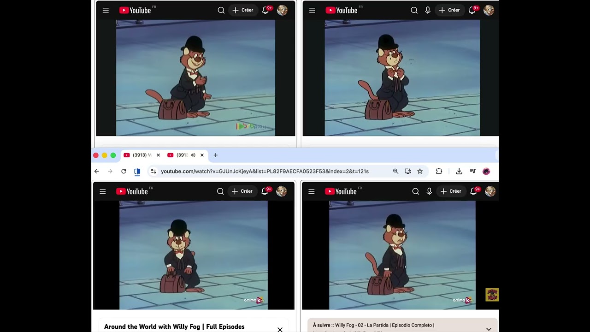590x332 pixels.
Task: Open the site information icon in the address bar
Action: (153, 171)
